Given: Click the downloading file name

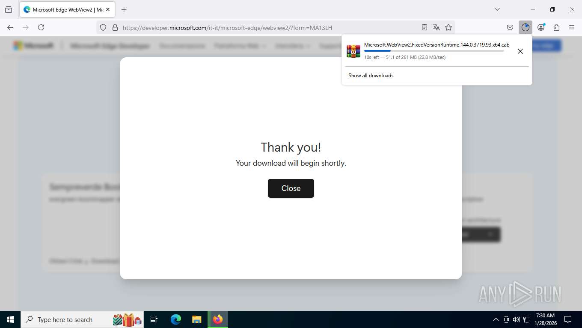Looking at the screenshot, I should coord(436,45).
